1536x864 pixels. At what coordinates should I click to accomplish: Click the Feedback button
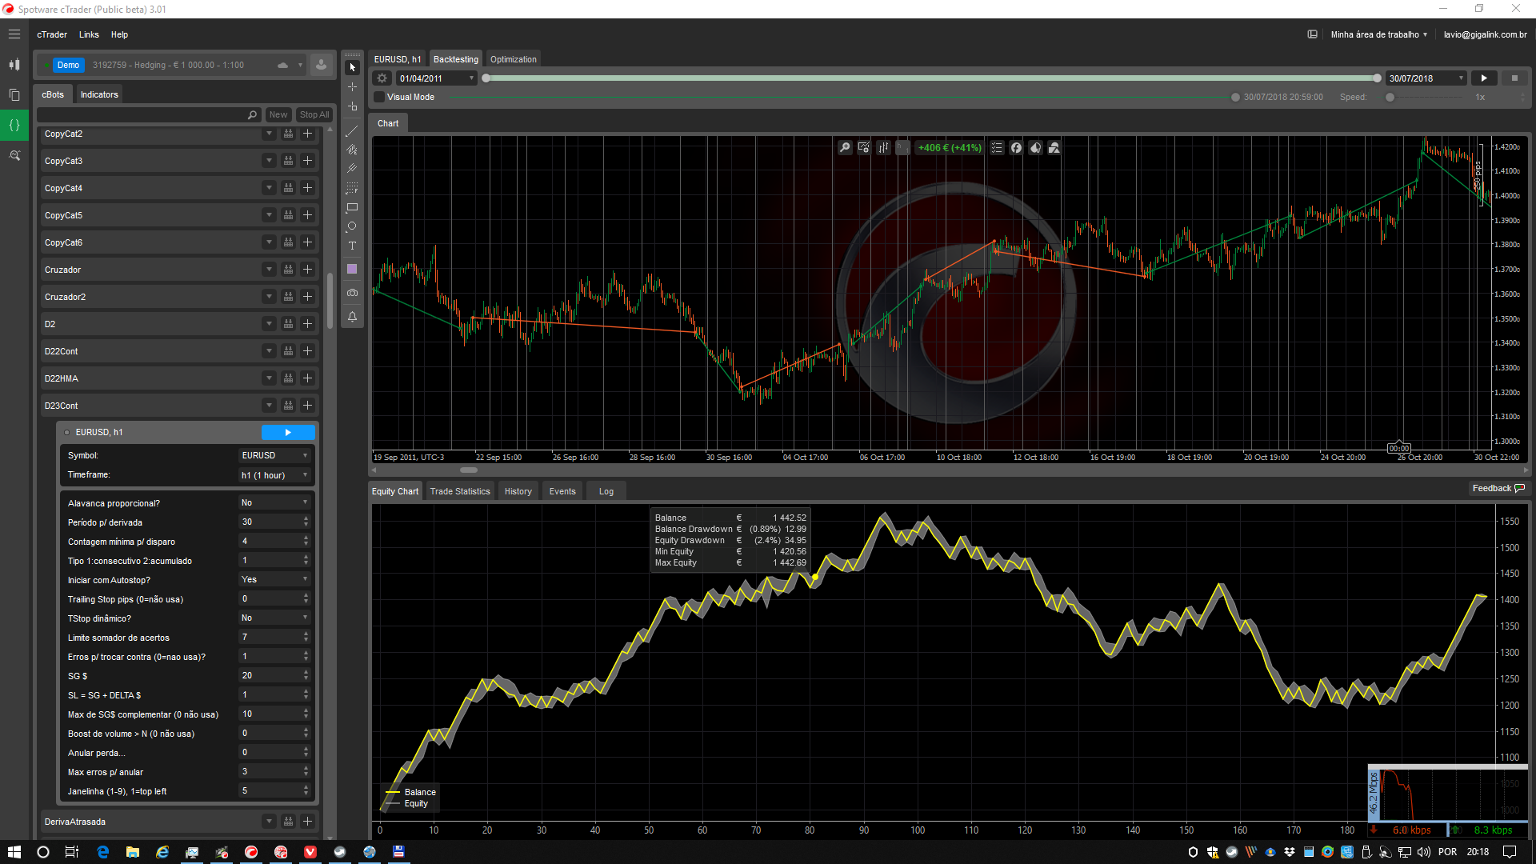1499,488
